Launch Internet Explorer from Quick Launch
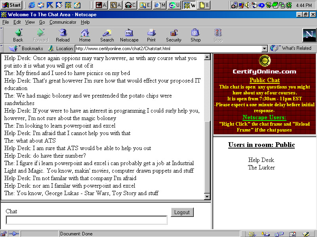Image resolution: width=317 pixels, height=237 pixels. tap(32, 5)
